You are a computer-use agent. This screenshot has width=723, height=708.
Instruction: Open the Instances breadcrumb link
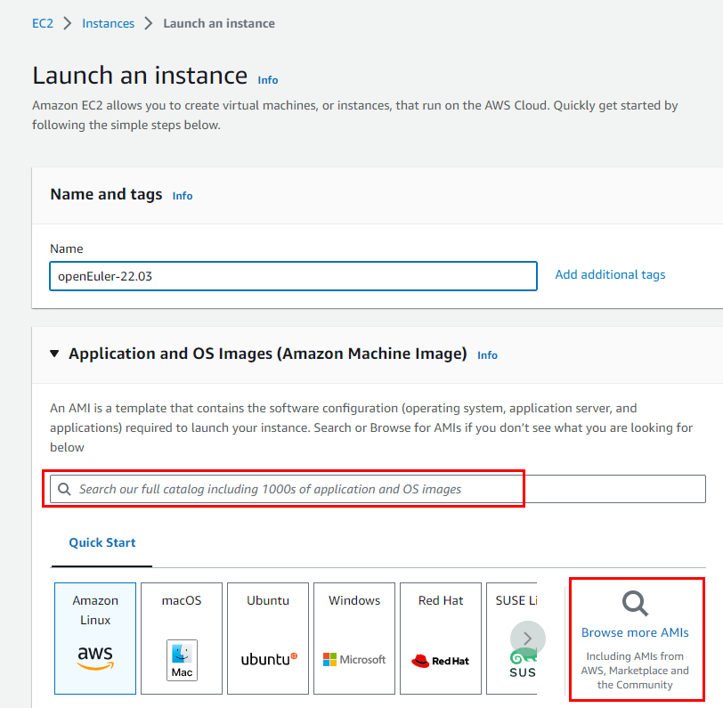108,23
